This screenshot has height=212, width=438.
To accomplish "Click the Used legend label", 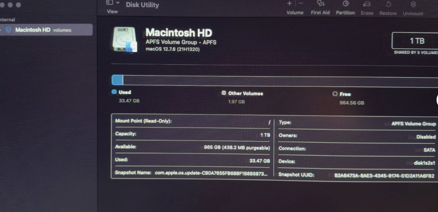I will tap(125, 92).
